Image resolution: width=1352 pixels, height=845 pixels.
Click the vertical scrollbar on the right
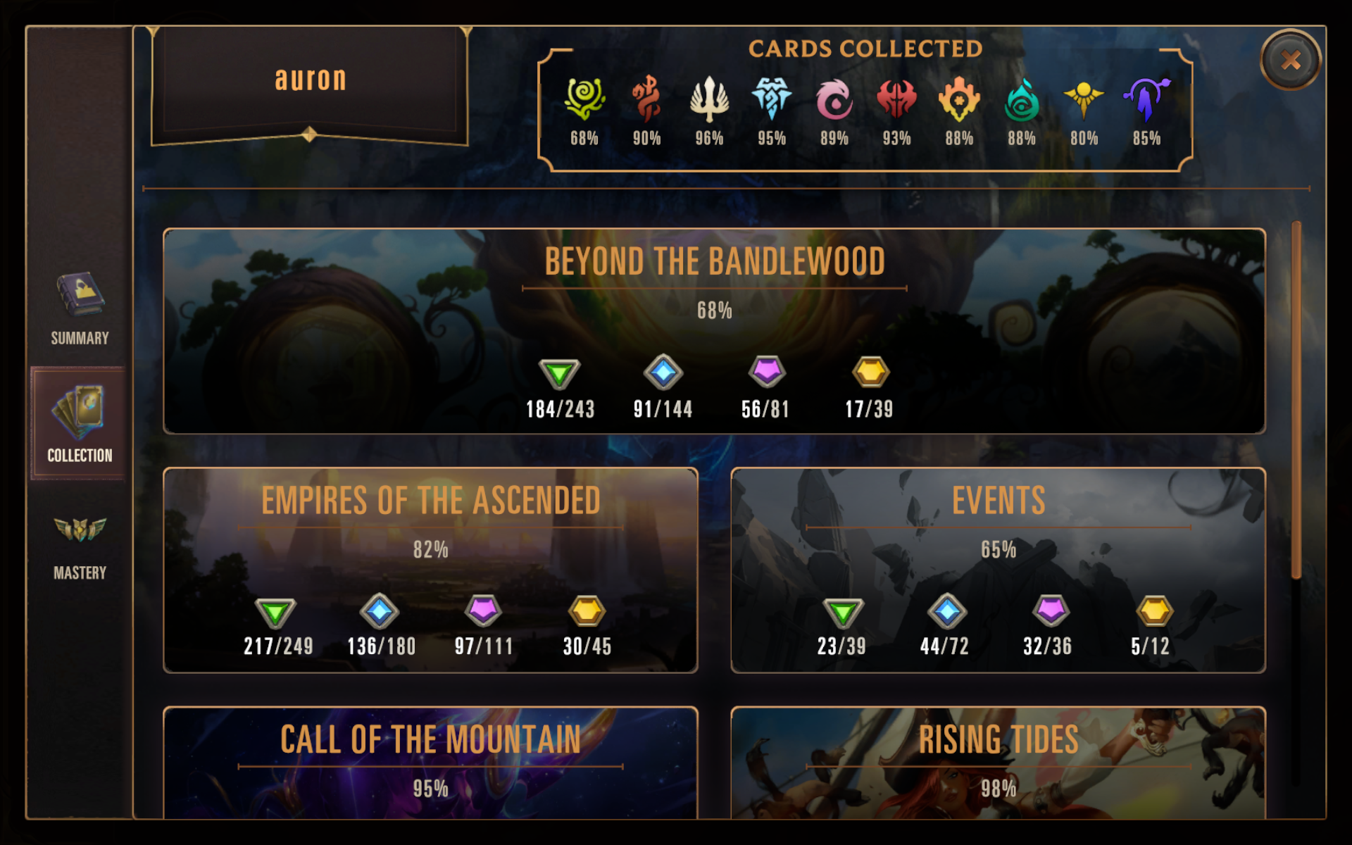(x=1296, y=399)
